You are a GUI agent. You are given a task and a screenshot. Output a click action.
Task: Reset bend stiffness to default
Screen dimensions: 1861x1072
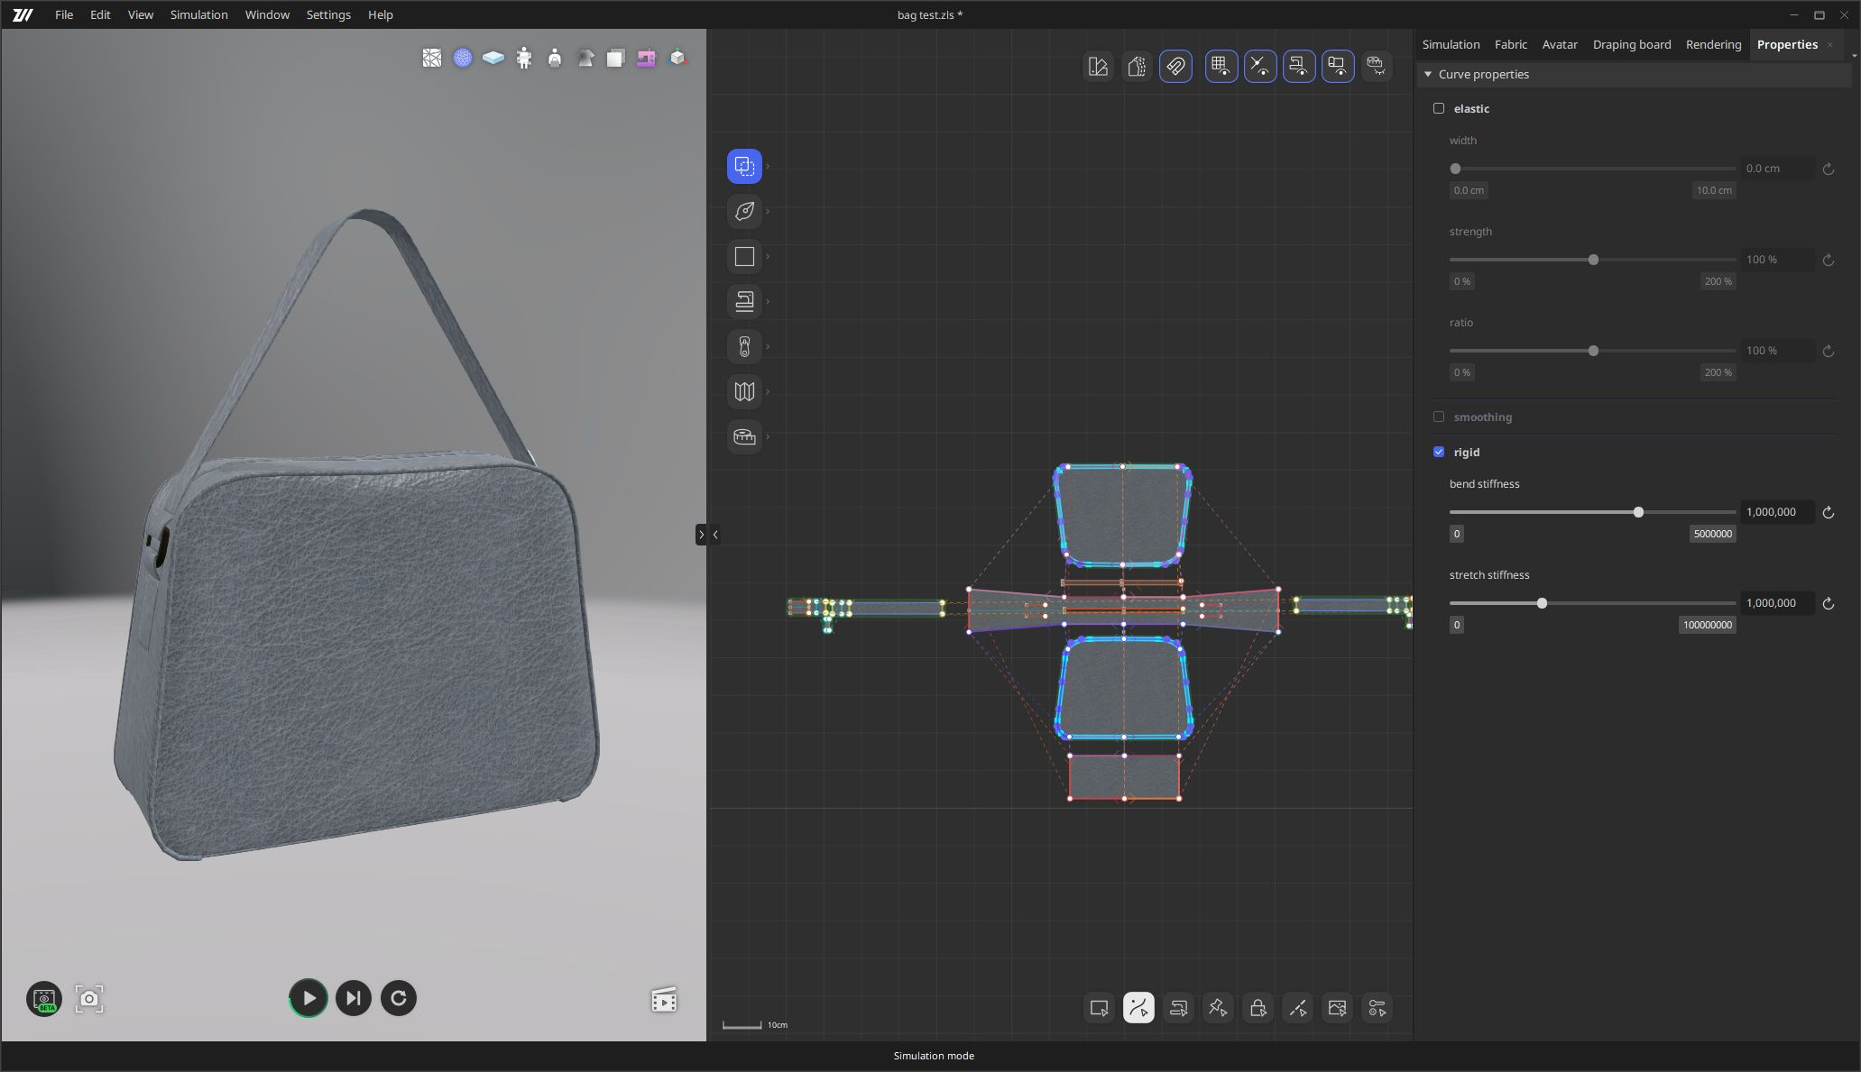tap(1828, 512)
